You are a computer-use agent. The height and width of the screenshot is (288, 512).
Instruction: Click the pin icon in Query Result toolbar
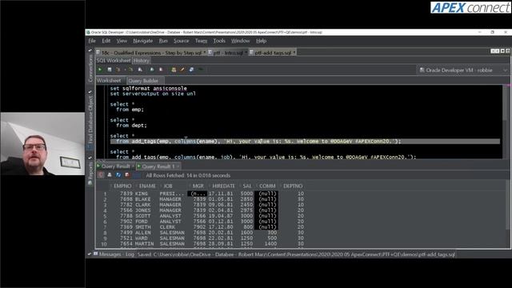[x=101, y=175]
